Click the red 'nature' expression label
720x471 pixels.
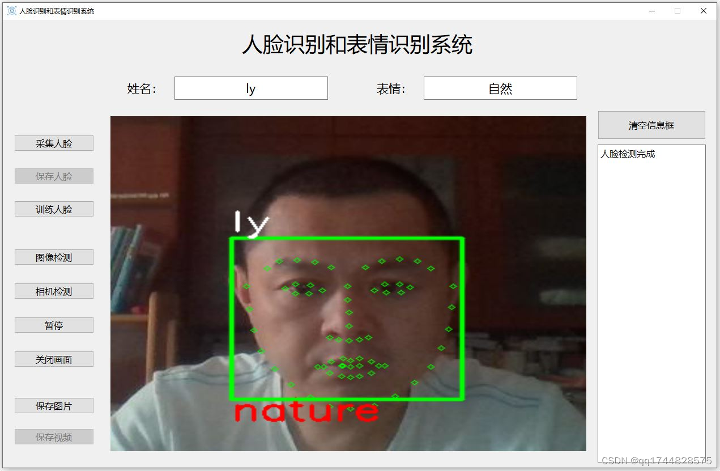click(x=306, y=411)
